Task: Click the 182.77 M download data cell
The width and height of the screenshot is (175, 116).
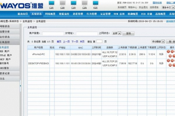Action: tap(132, 64)
